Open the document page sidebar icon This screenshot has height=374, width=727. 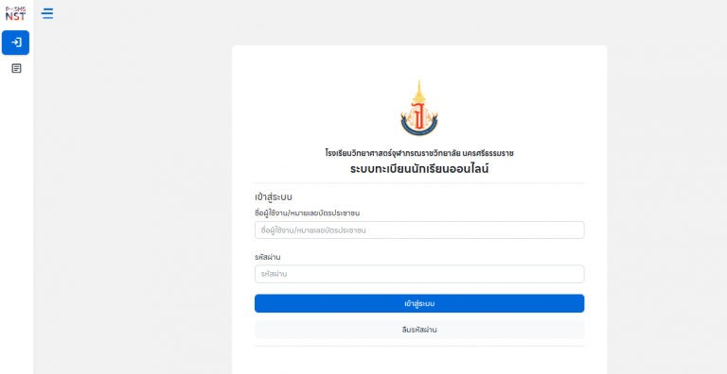tap(16, 69)
